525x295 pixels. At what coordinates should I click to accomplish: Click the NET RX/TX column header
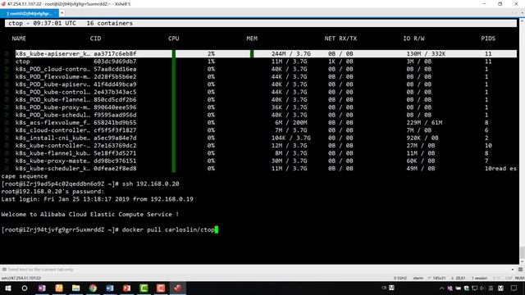tap(340, 39)
